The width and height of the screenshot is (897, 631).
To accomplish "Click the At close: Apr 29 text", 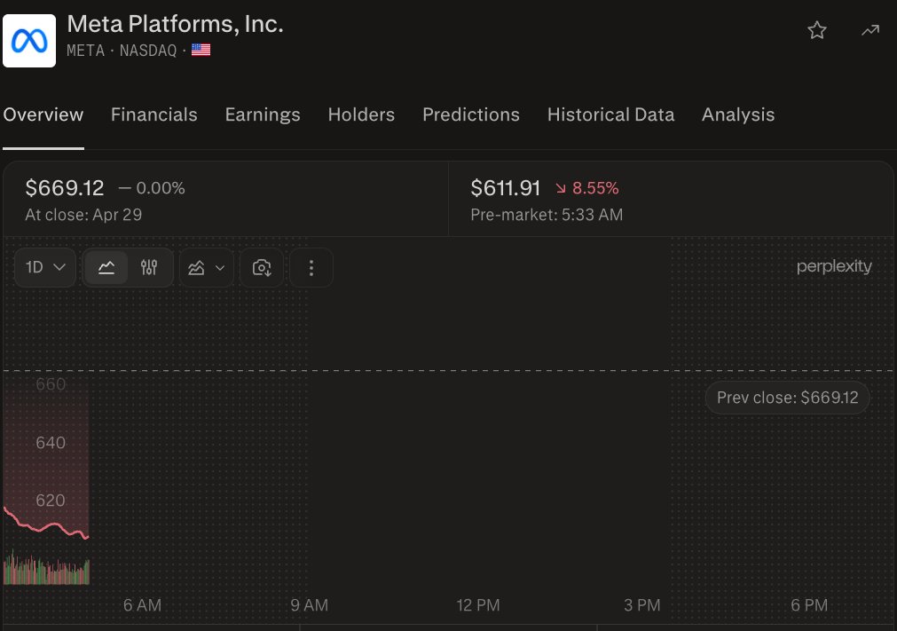I will click(x=83, y=215).
